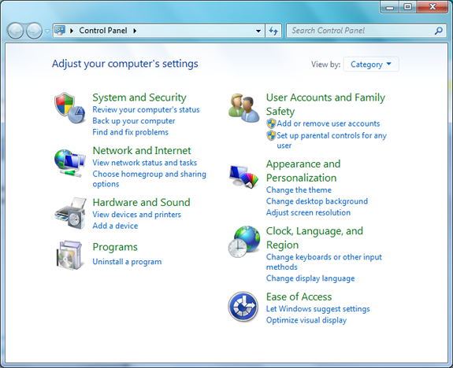The width and height of the screenshot is (453, 368).
Task: Open the View by Category dropdown
Action: coord(371,64)
